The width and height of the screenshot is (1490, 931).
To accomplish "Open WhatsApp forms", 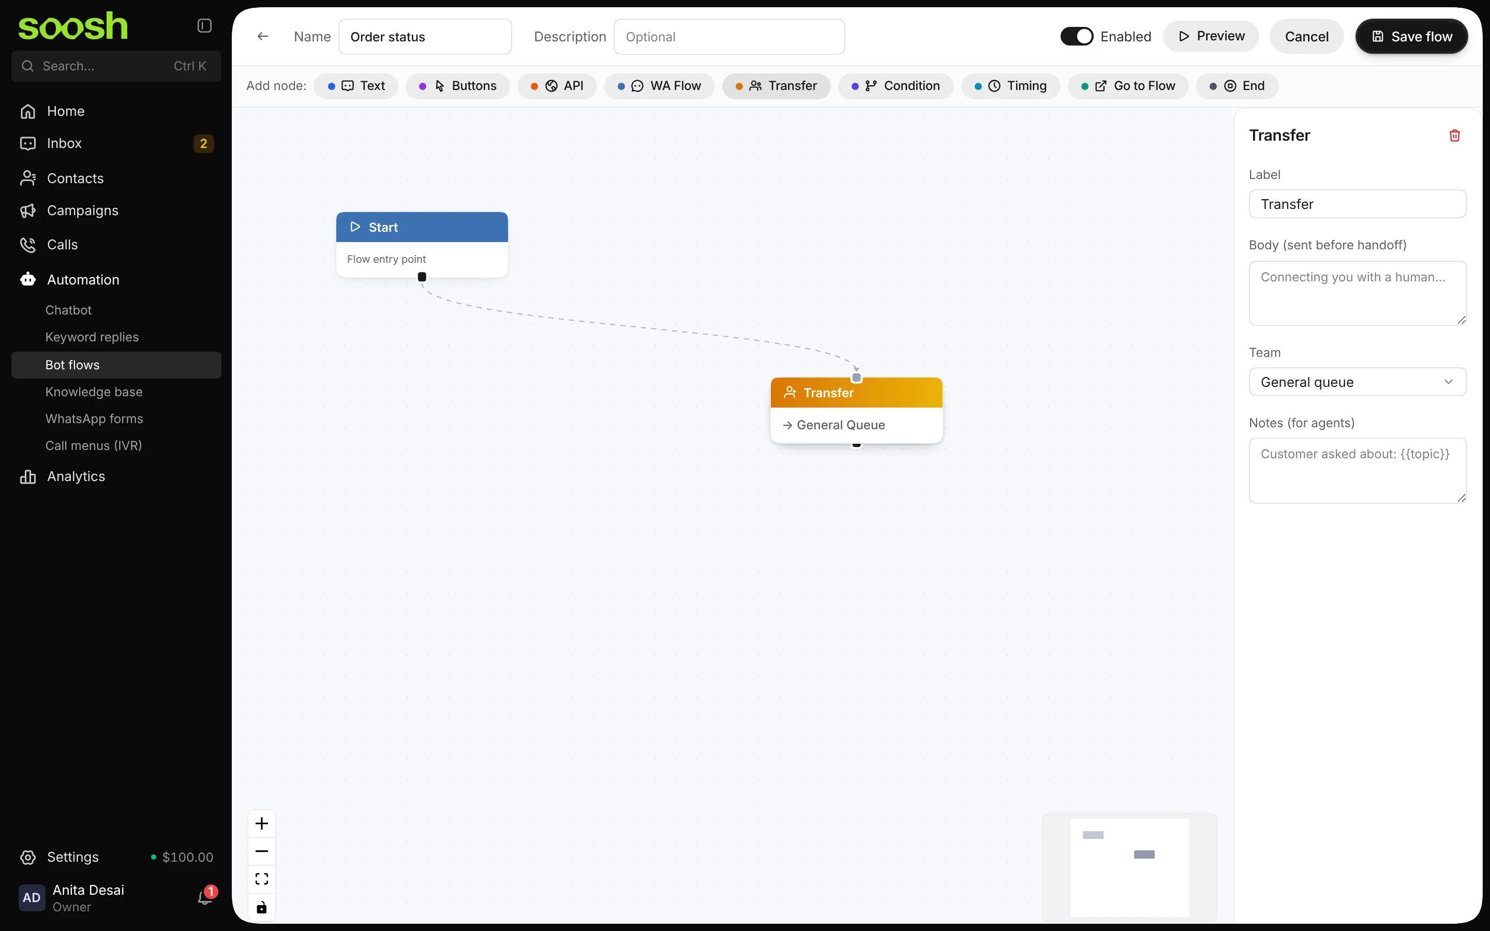I will coord(94,419).
